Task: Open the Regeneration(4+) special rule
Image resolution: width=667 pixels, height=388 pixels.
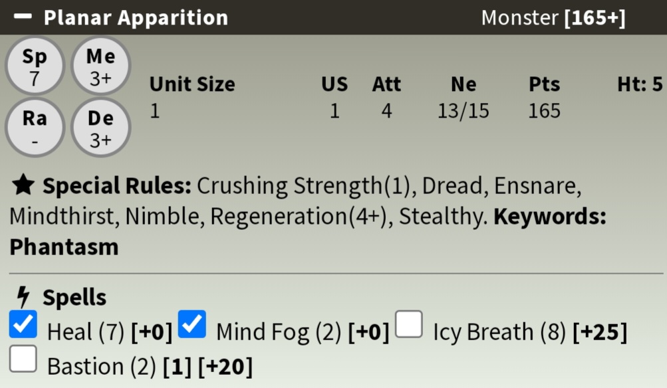Action: [299, 217]
